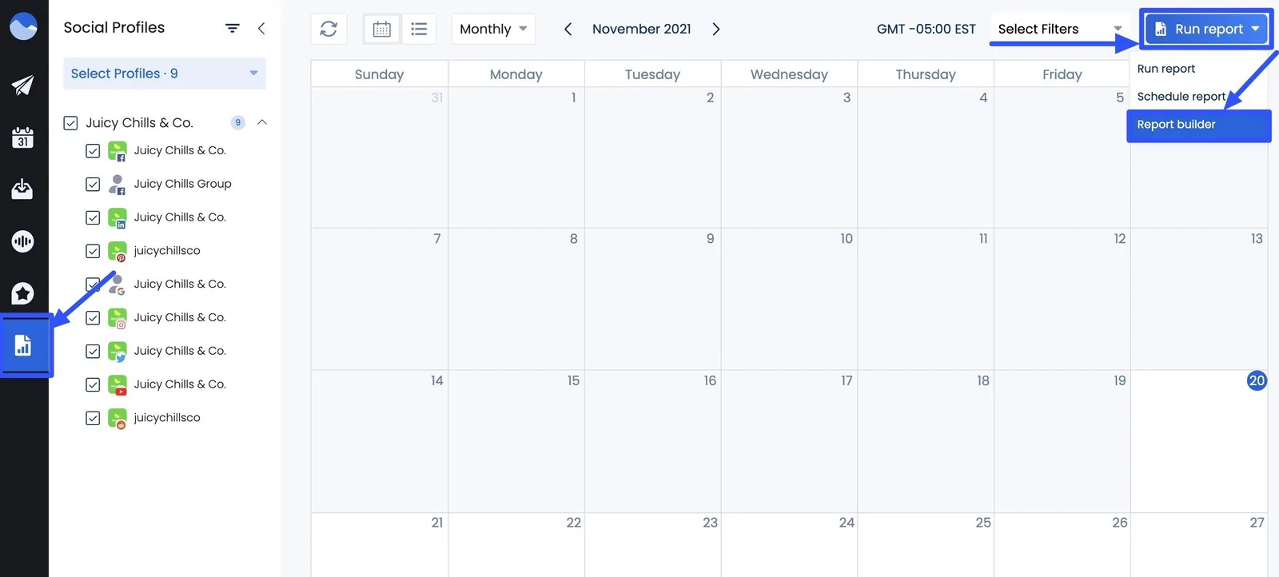This screenshot has height=577, width=1279.
Task: Select November 20 on calendar
Action: [1257, 380]
